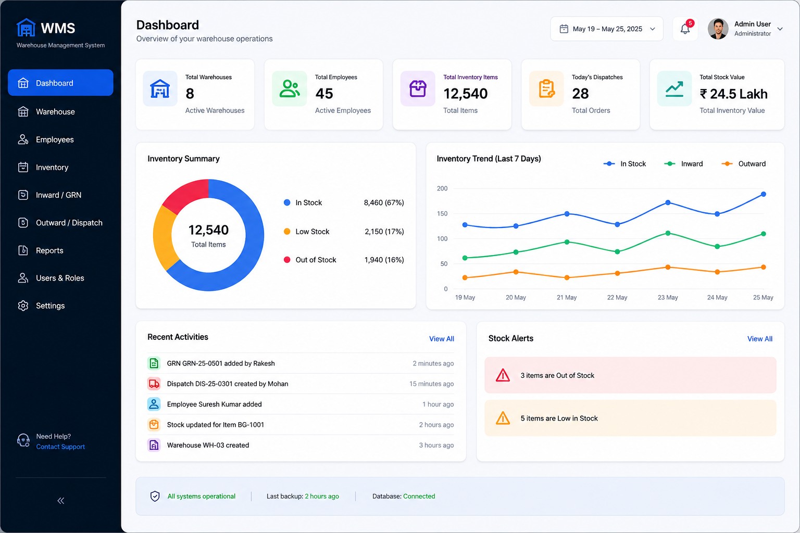Click the Total Stock Value trend icon
The height and width of the screenshot is (533, 800).
(674, 88)
